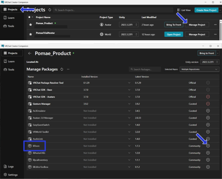222x179 pixels.
Task: Add the Av3Emulator package
Action: pyautogui.click(x=208, y=111)
